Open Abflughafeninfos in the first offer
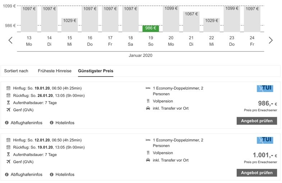Viewport: 282px width, 183px height. pyautogui.click(x=26, y=123)
